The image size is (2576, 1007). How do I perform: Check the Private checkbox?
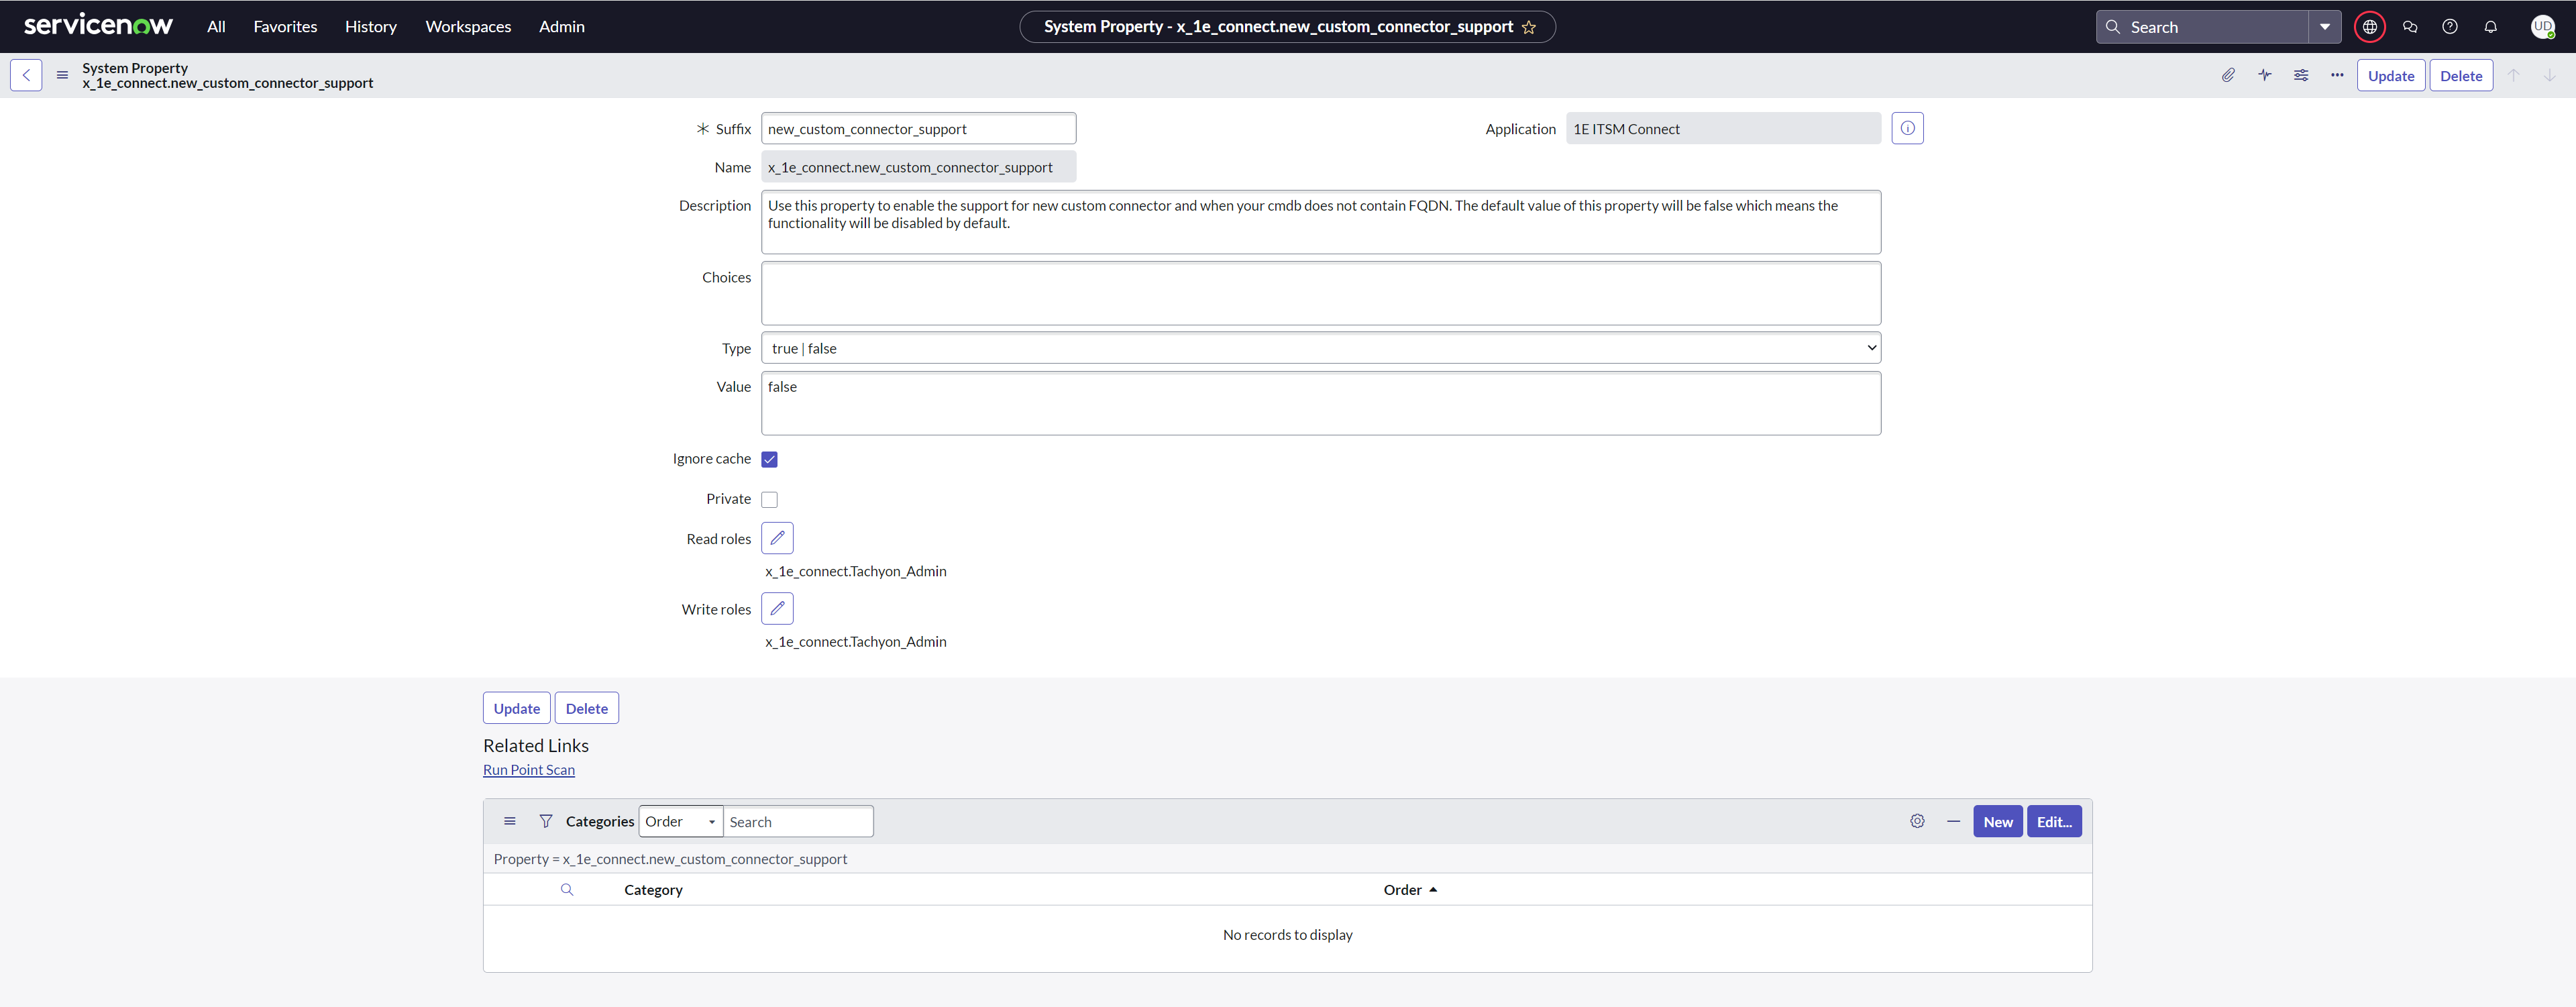(x=769, y=499)
